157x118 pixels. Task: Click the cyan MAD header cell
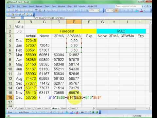tap(121, 31)
